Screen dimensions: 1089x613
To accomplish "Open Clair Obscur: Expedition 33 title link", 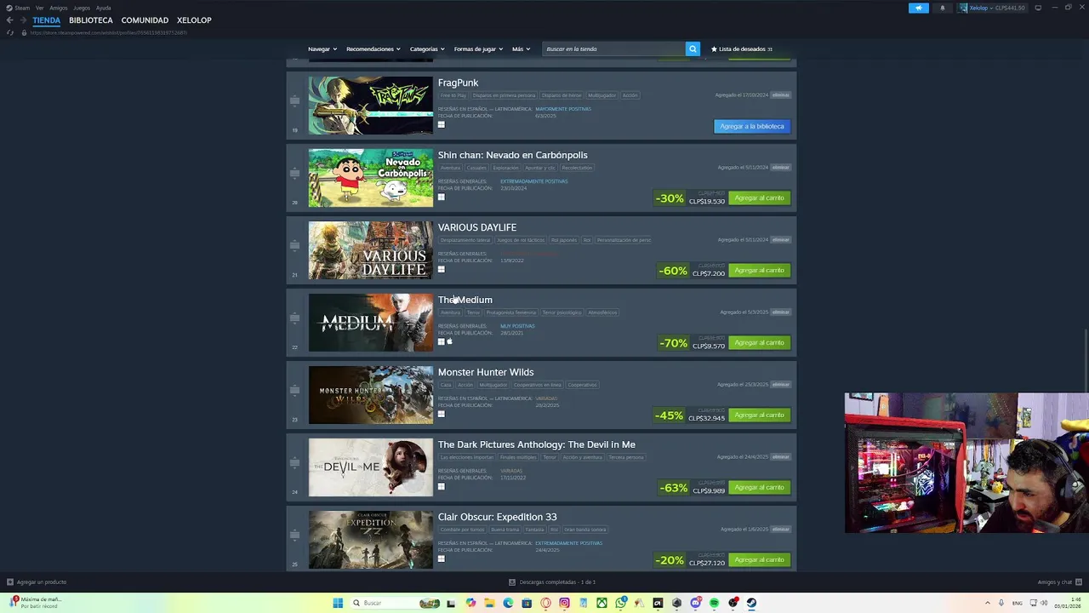I will (497, 517).
